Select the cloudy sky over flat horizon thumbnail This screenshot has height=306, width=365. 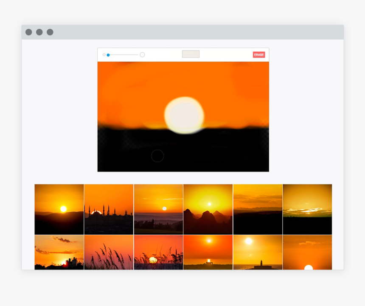coord(258,209)
